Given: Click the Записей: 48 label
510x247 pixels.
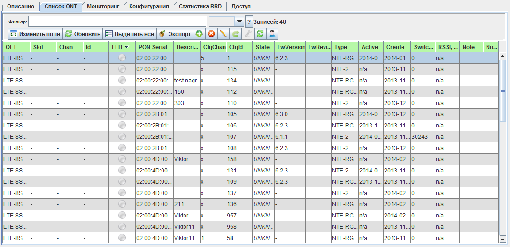Looking at the screenshot, I should pos(270,22).
